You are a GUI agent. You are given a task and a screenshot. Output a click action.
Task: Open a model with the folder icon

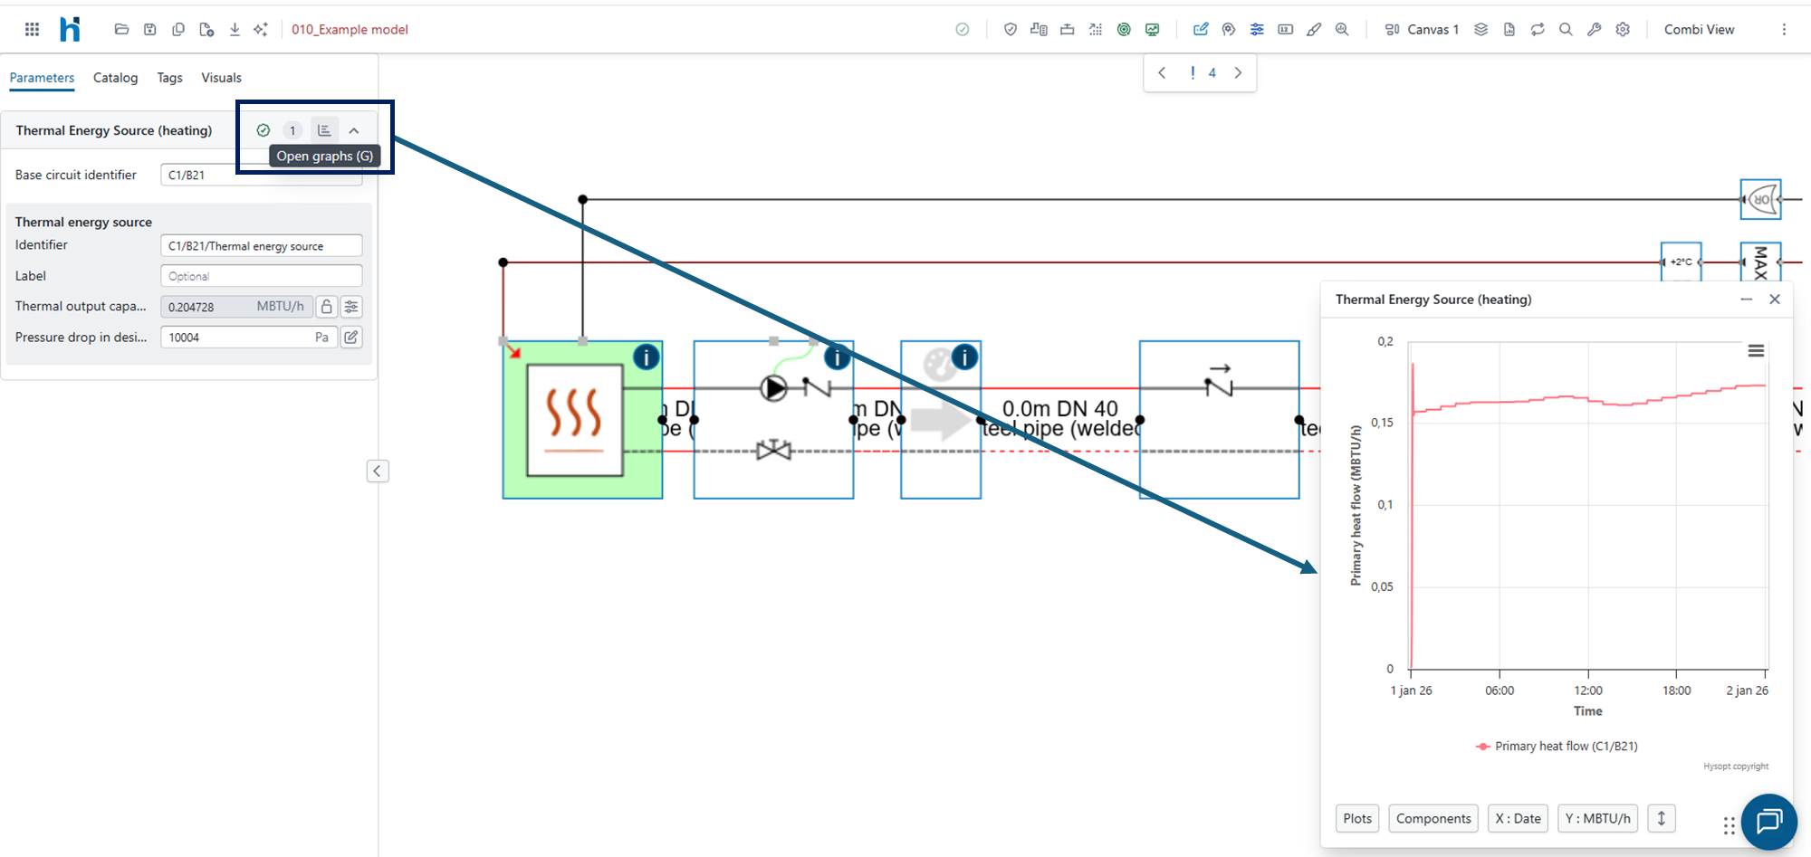(121, 29)
